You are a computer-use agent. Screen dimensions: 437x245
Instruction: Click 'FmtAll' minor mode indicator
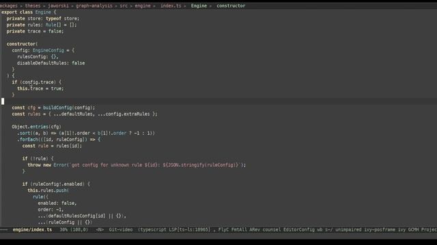tap(239, 229)
